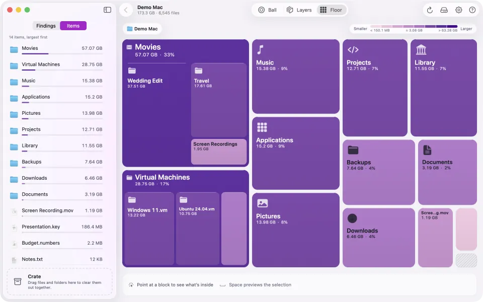Click the music note icon in Music block
The height and width of the screenshot is (302, 483).
261,50
